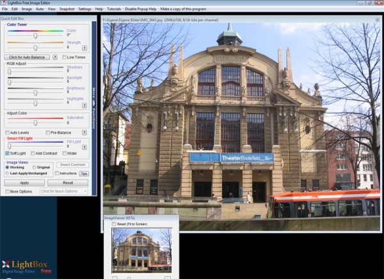
Task: Open the Snapshot menu
Action: click(x=67, y=9)
